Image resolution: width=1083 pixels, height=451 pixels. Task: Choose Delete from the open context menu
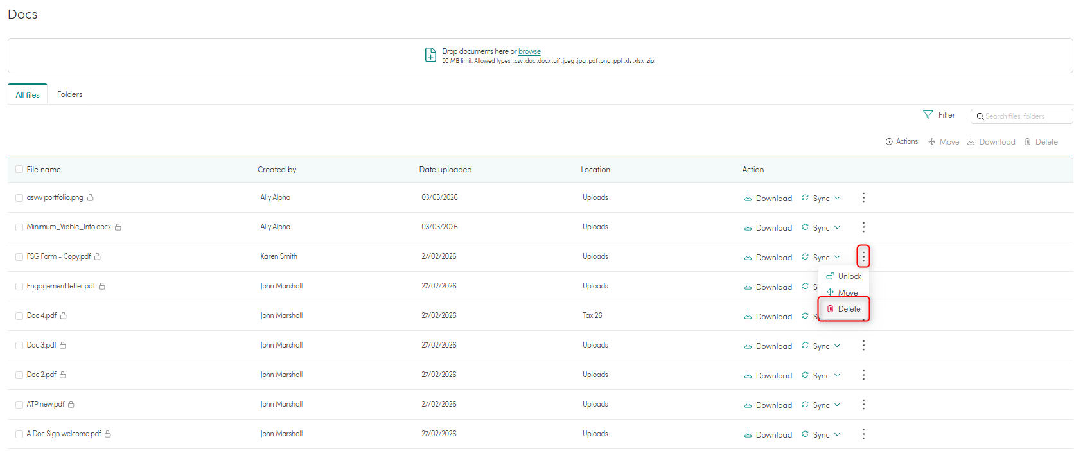[x=843, y=309]
